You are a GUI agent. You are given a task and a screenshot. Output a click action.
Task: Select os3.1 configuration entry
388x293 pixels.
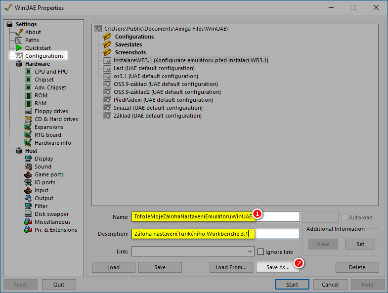(x=156, y=76)
